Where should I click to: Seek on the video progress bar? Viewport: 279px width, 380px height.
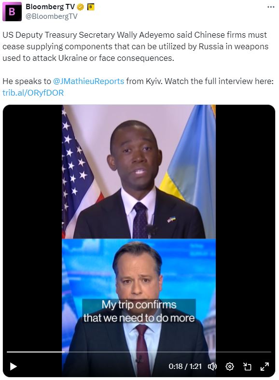click(x=139, y=352)
